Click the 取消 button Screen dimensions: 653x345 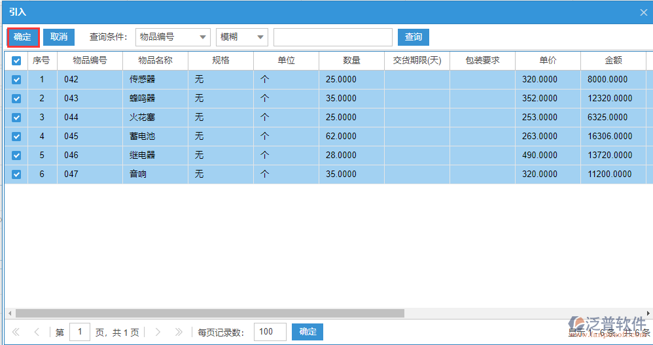[59, 37]
